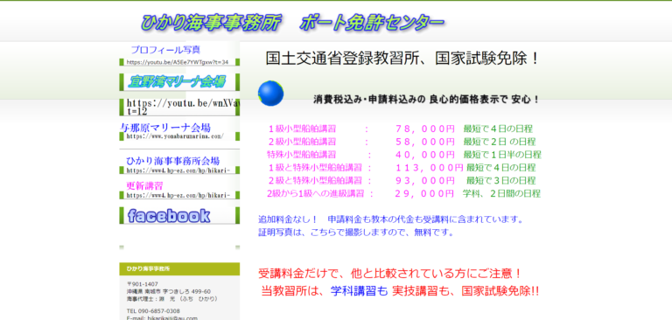Click the 2級小型船舶講習 price row
672x320 pixels.
(402, 142)
